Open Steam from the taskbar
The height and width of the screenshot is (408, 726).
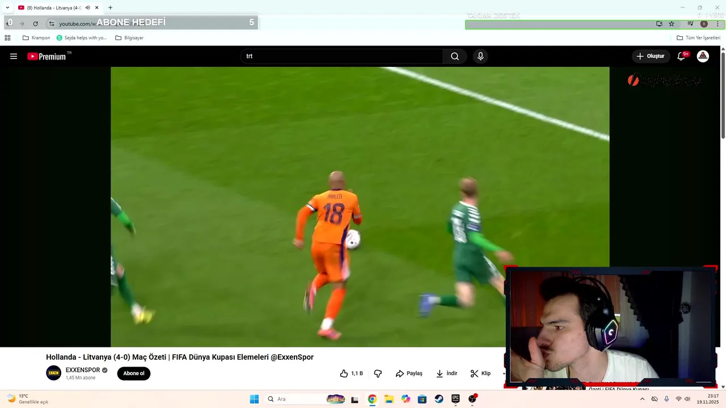pos(439,399)
